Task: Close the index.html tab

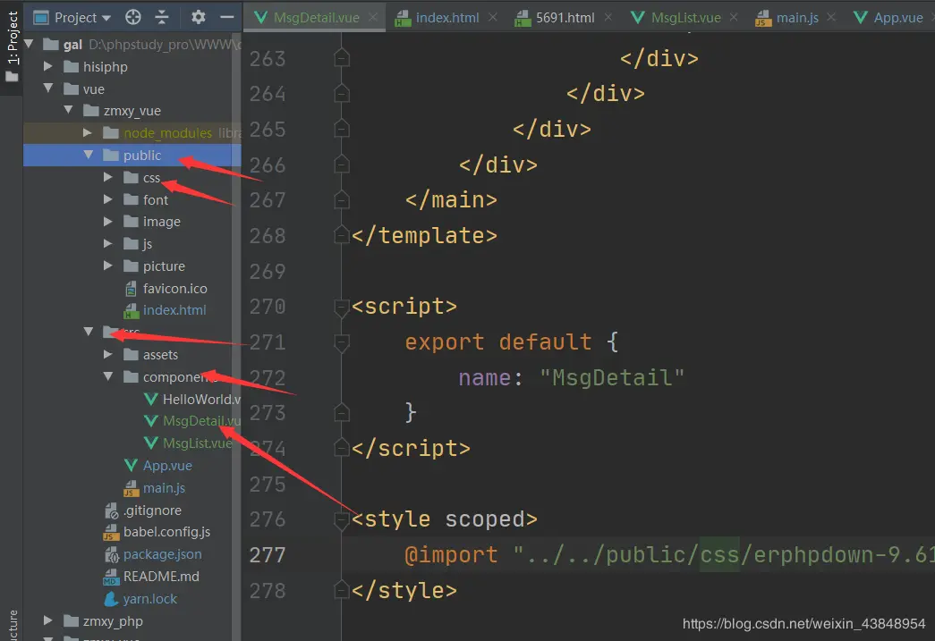Action: [x=492, y=17]
